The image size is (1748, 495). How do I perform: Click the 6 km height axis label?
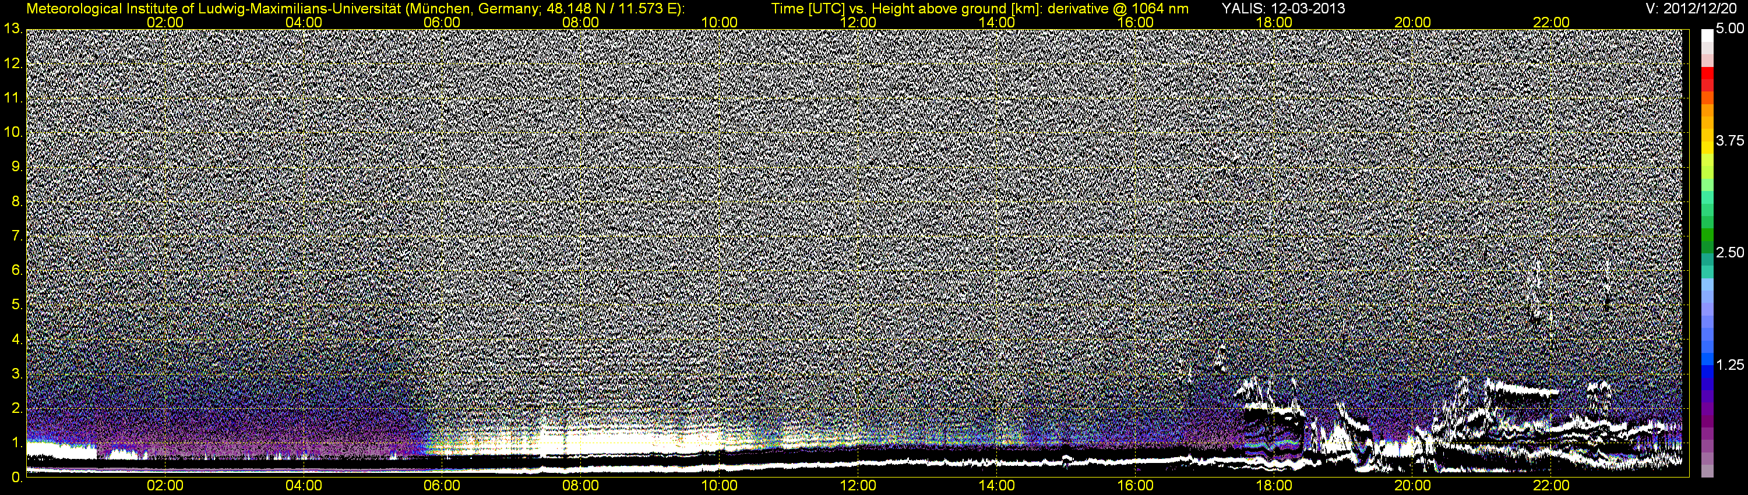(x=16, y=271)
